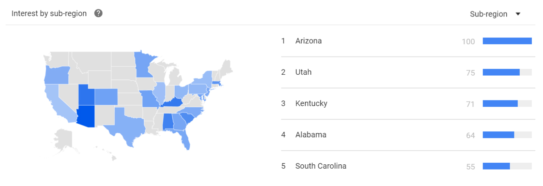Click the Sub-region dropdown arrow
543x186 pixels.
click(x=518, y=14)
